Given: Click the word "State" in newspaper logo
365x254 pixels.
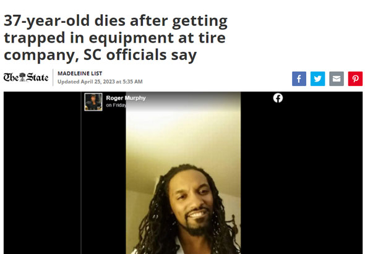Looking at the screenshot, I should coord(37,77).
